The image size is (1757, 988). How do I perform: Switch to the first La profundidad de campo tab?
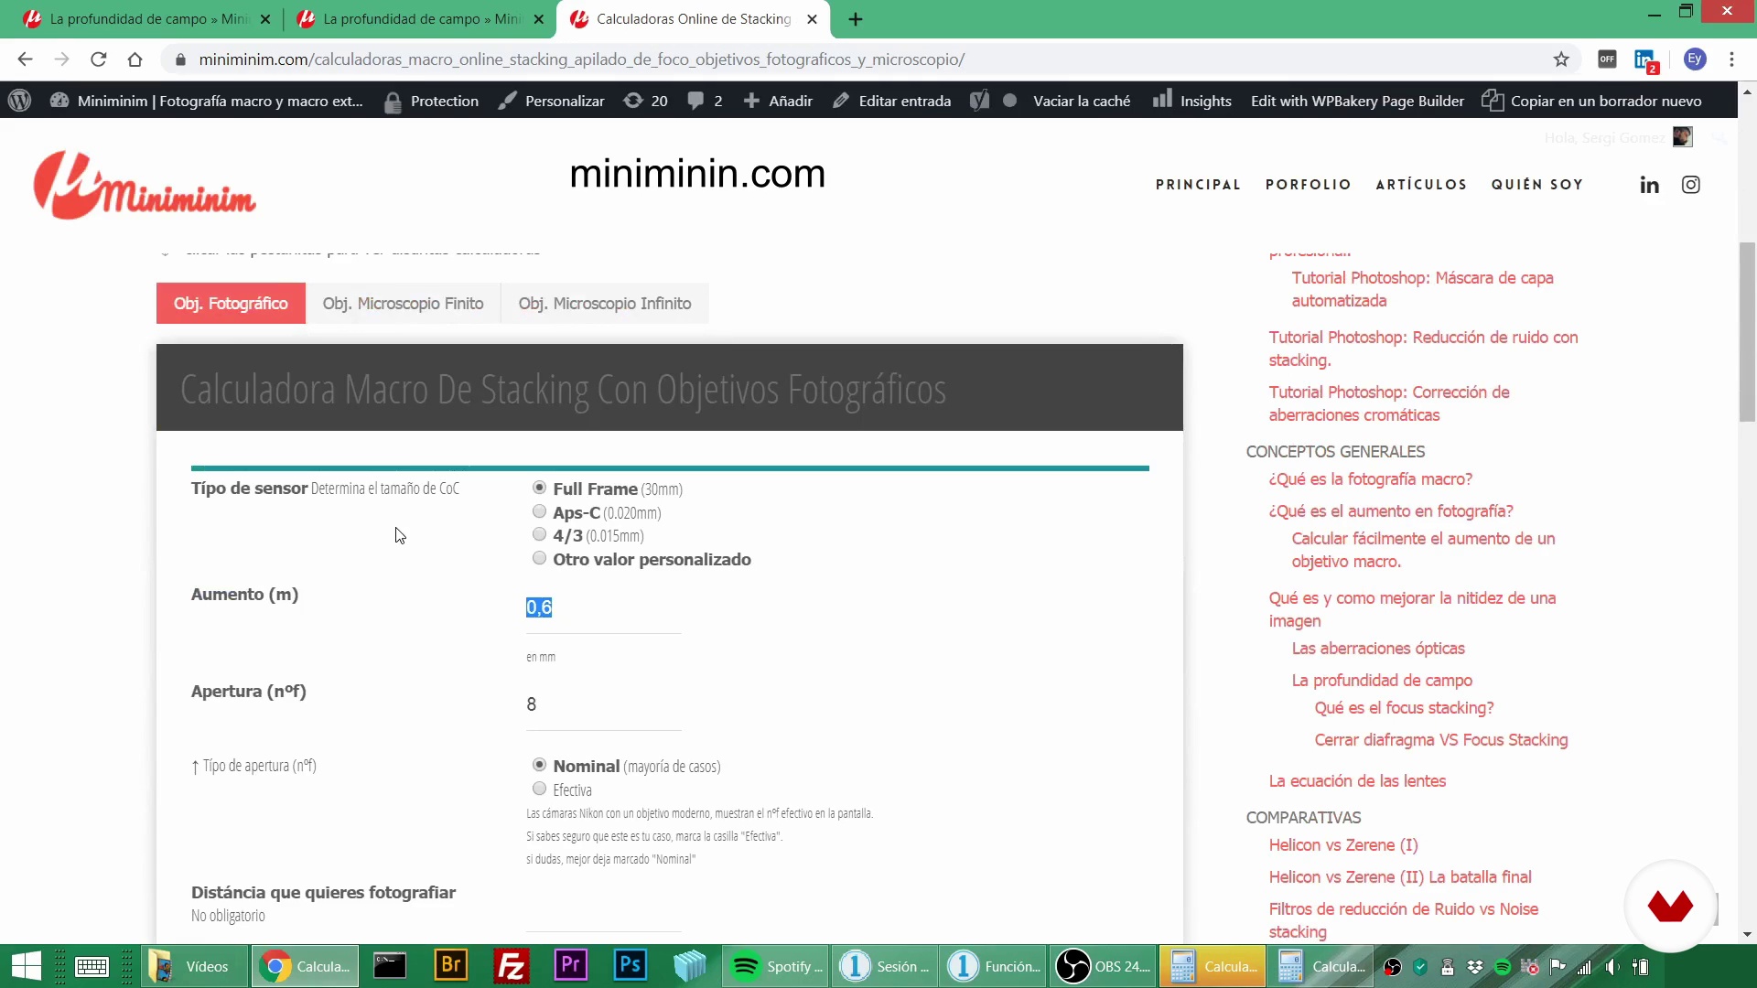click(146, 19)
